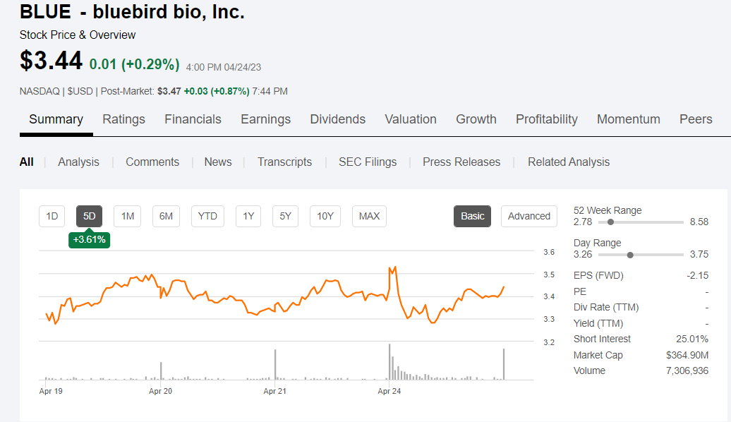The height and width of the screenshot is (422, 731).
Task: Enable the Basic chart mode
Action: pyautogui.click(x=472, y=216)
